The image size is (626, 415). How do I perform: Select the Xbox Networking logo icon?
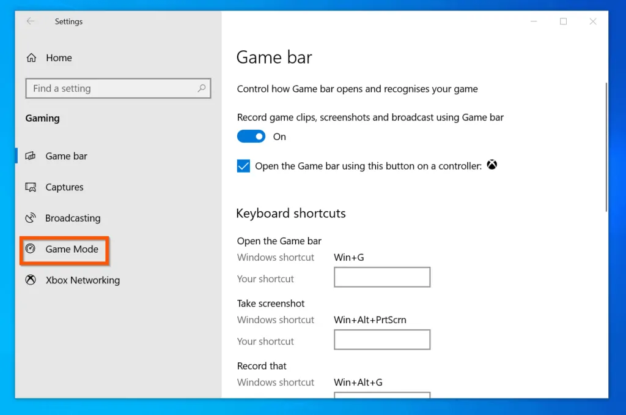pyautogui.click(x=30, y=280)
